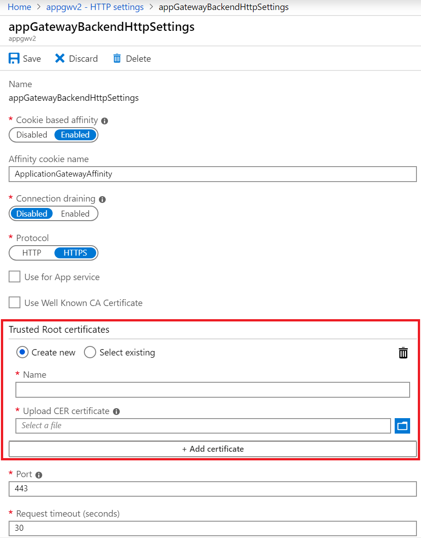This screenshot has width=421, height=538.
Task: Set Connection draining to Enabled
Action: coord(75,213)
